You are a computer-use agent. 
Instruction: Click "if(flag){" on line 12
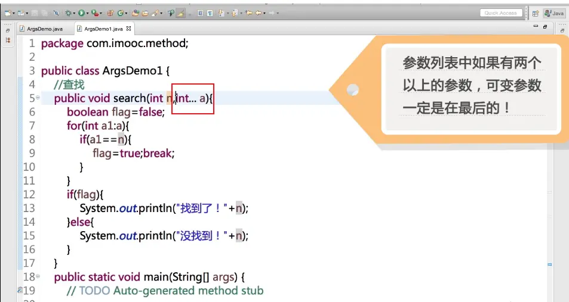tap(85, 194)
